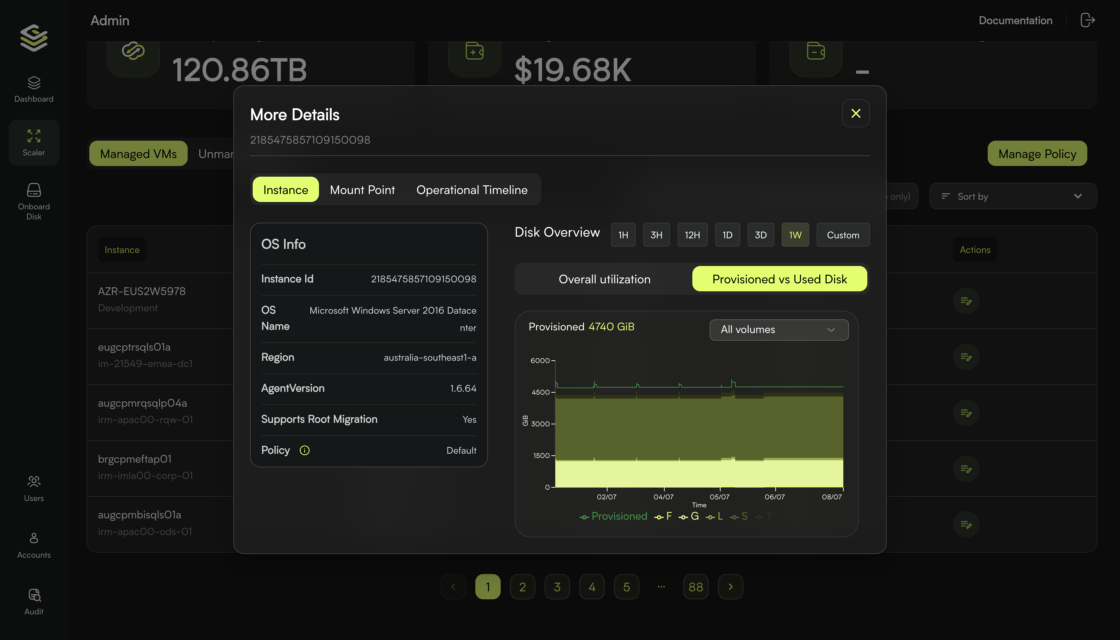Viewport: 1120px width, 640px height.
Task: Jump to page 88
Action: coord(696,586)
